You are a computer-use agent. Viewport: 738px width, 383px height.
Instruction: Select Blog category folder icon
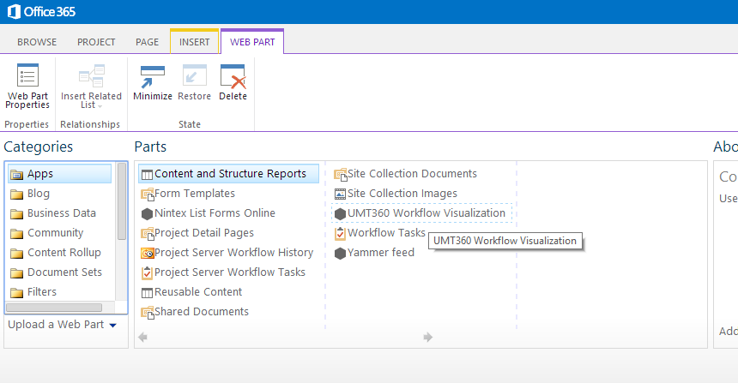coord(17,194)
